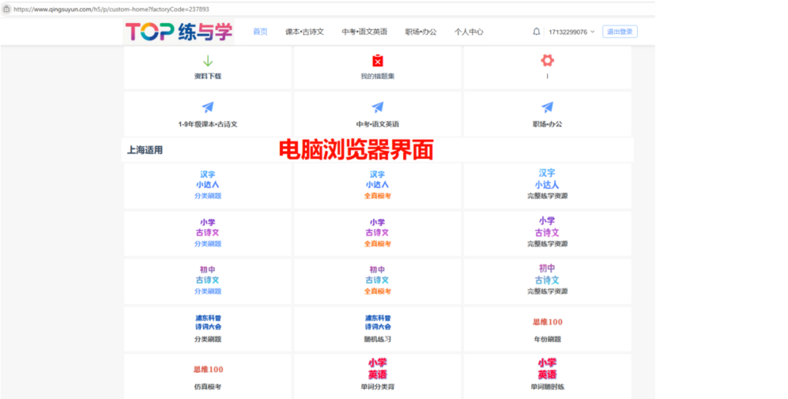Click the red gear settings icon
This screenshot has height=399, width=788.
point(547,60)
